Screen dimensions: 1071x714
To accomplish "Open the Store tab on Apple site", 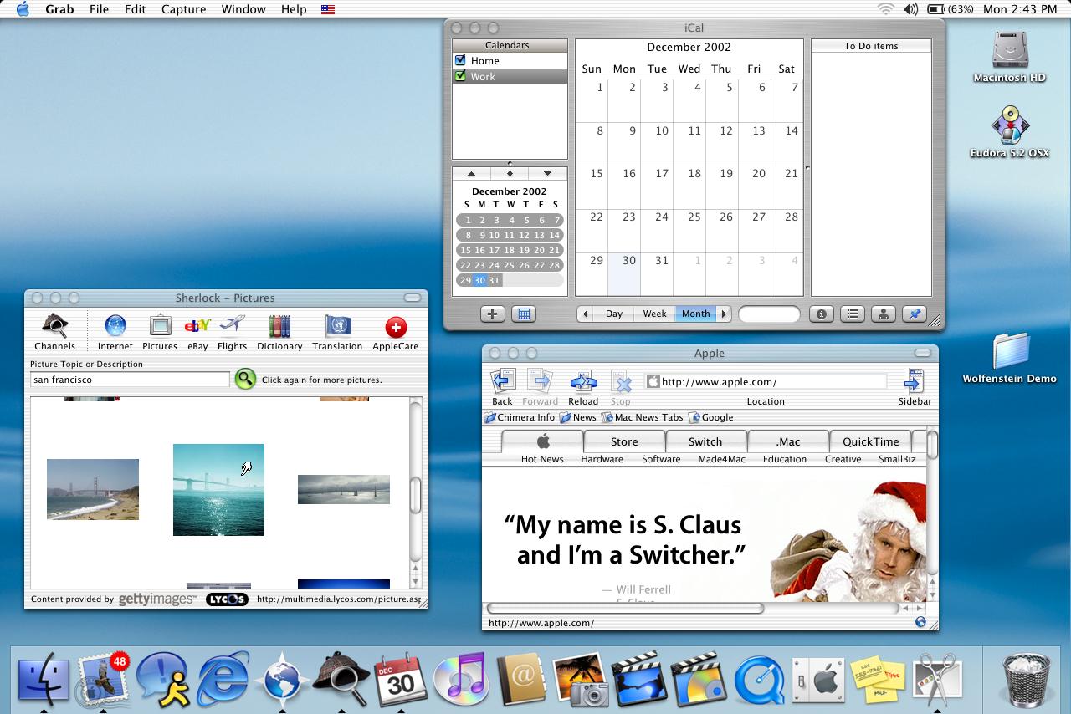I will click(x=624, y=441).
